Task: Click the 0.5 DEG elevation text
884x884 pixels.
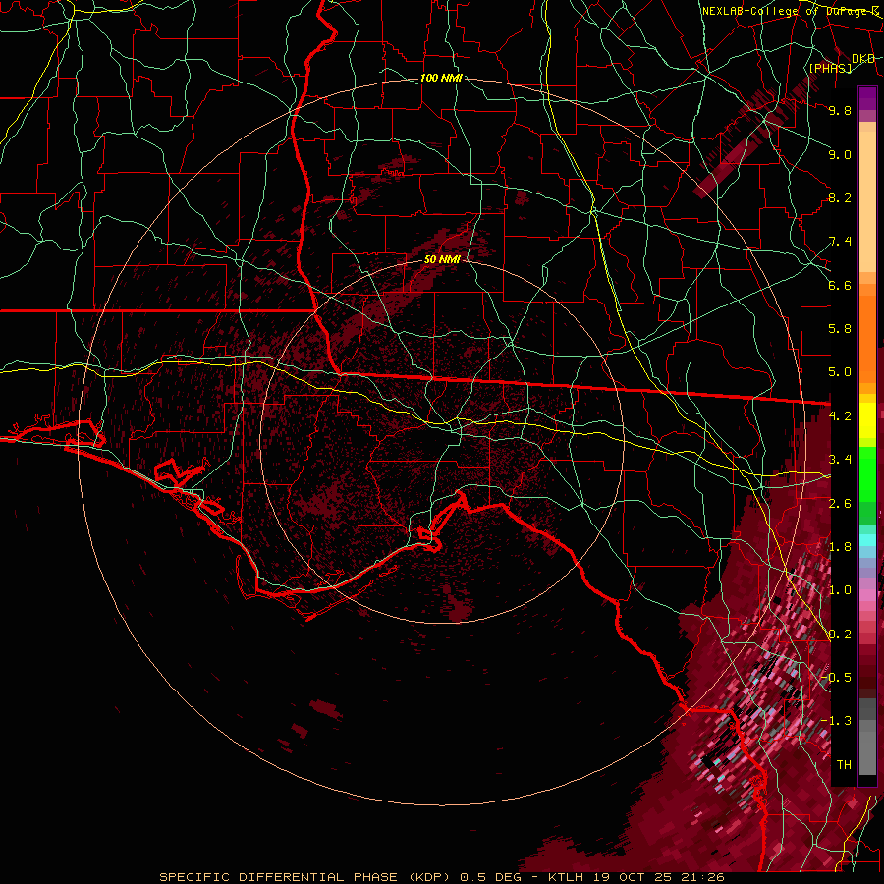Action: (x=491, y=877)
